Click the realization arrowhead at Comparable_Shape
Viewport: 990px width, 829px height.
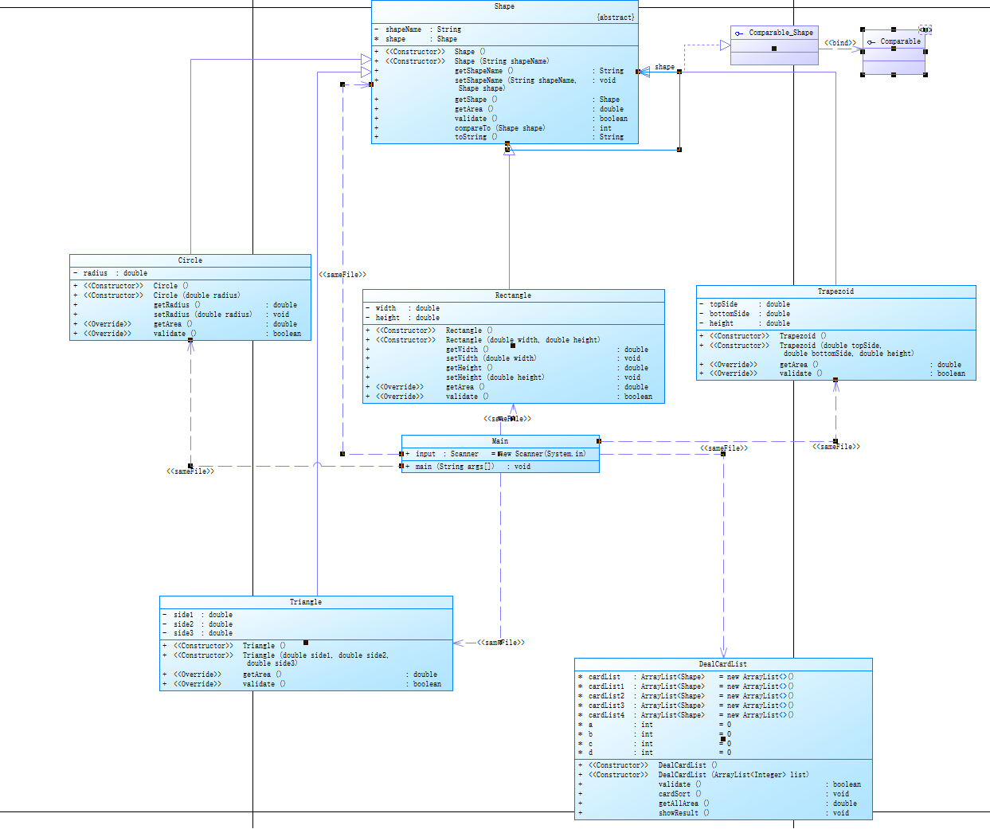click(x=725, y=45)
